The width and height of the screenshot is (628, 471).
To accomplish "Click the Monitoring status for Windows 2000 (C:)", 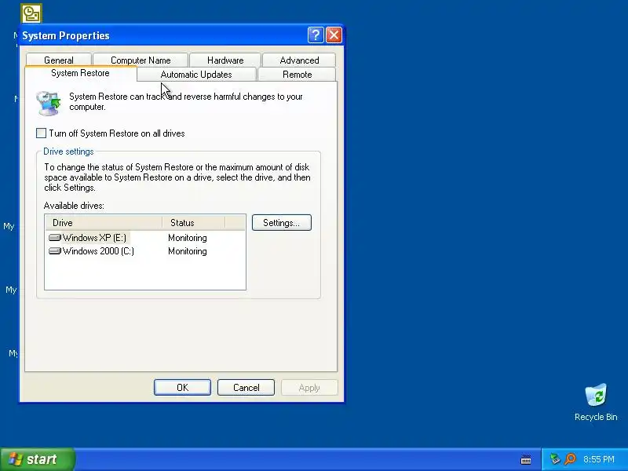I will click(x=188, y=251).
